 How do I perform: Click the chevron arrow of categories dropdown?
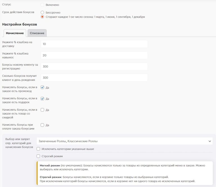210,141
